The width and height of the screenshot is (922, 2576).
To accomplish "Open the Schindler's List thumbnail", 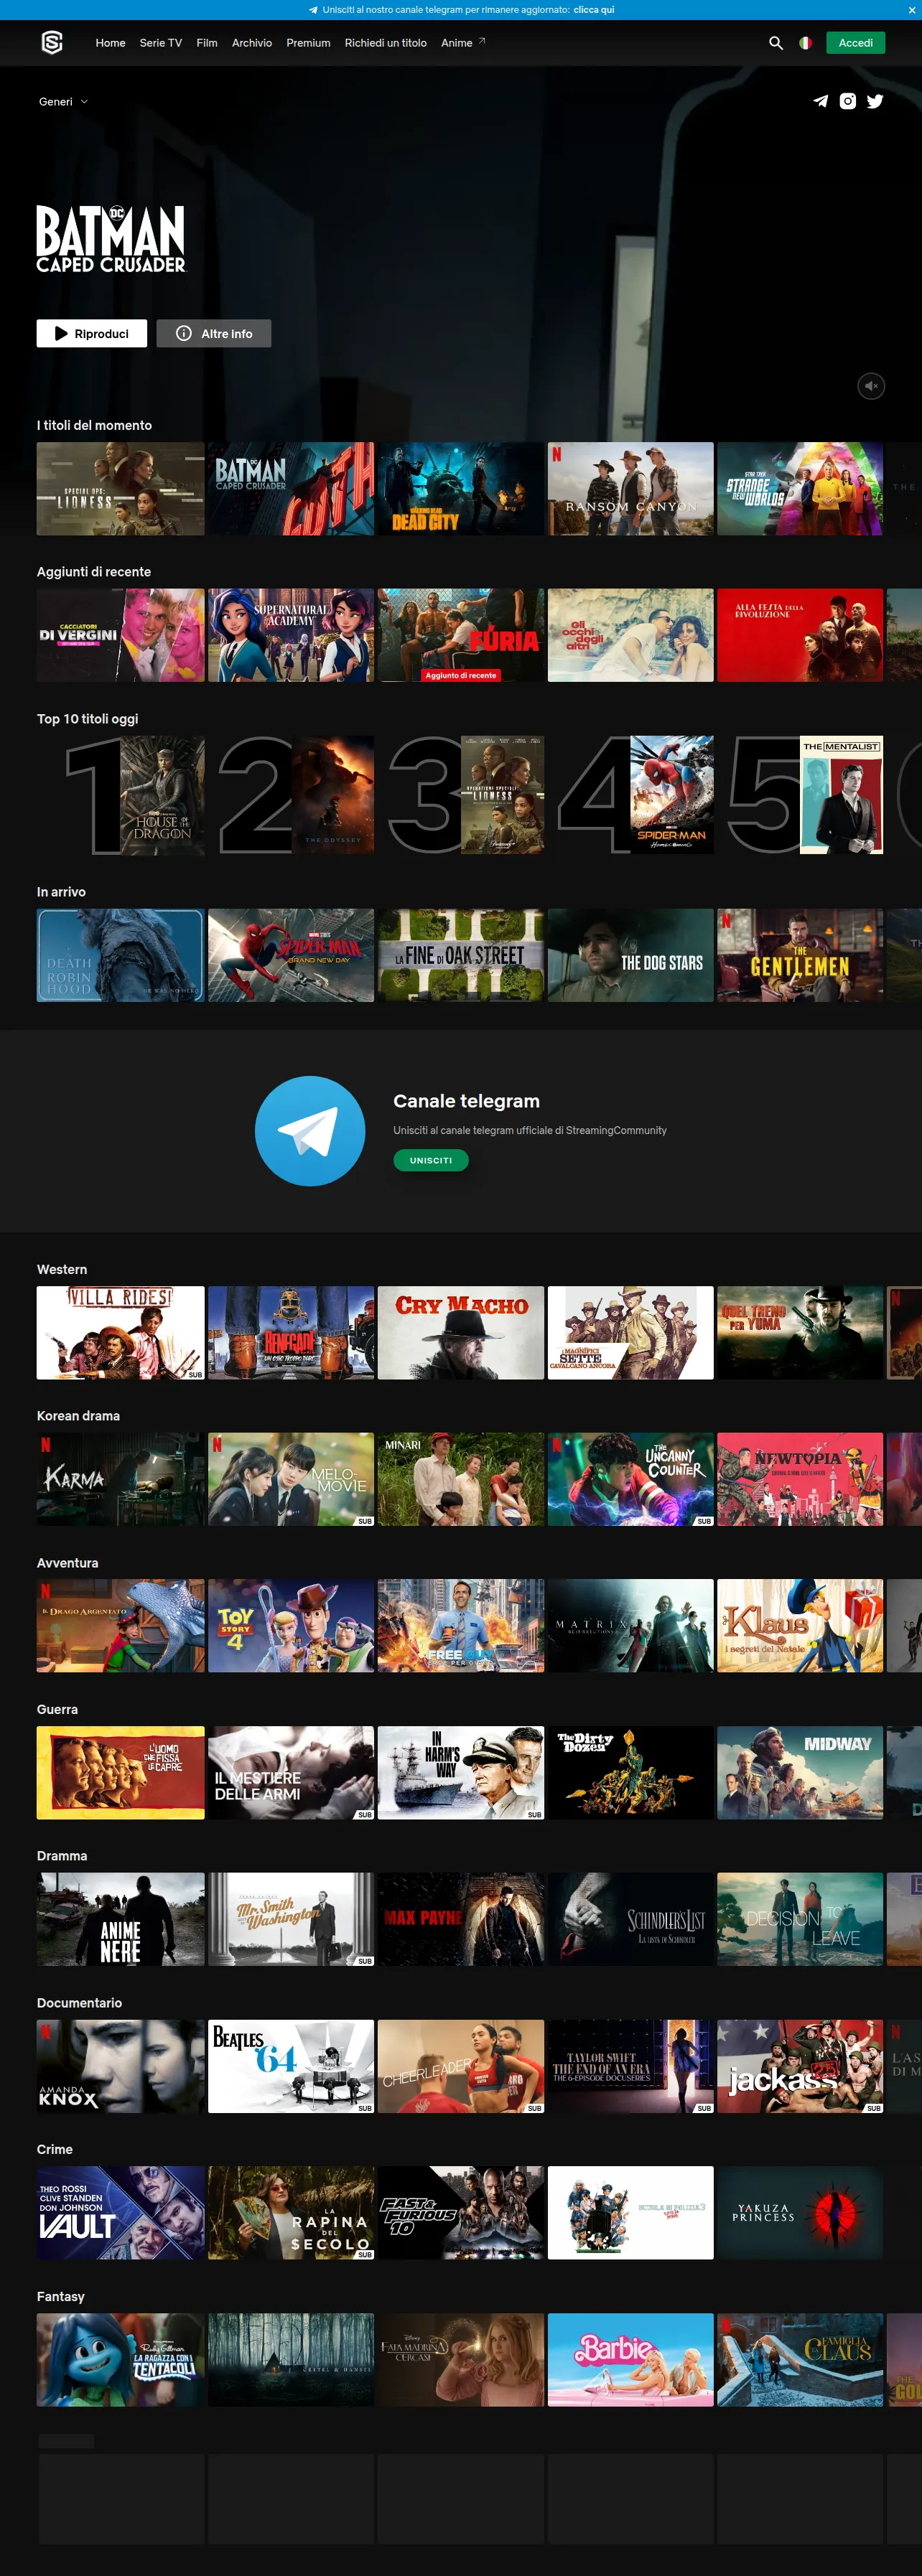I will coord(631,1919).
